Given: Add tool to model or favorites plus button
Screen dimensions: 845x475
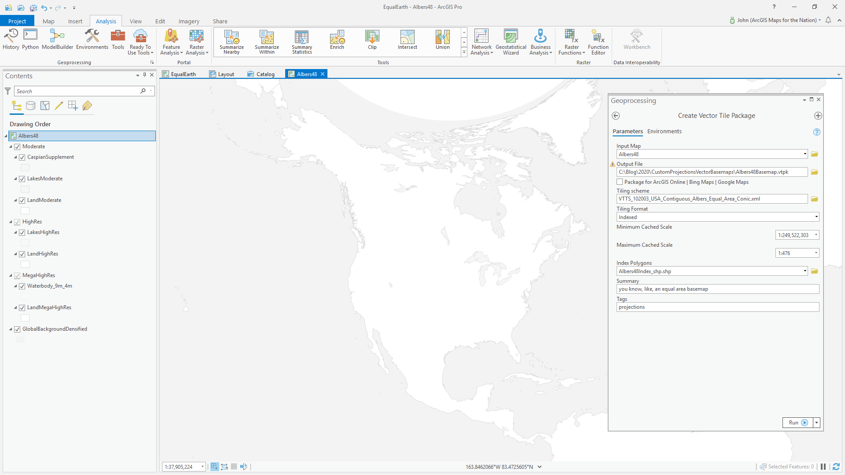Looking at the screenshot, I should tap(818, 116).
